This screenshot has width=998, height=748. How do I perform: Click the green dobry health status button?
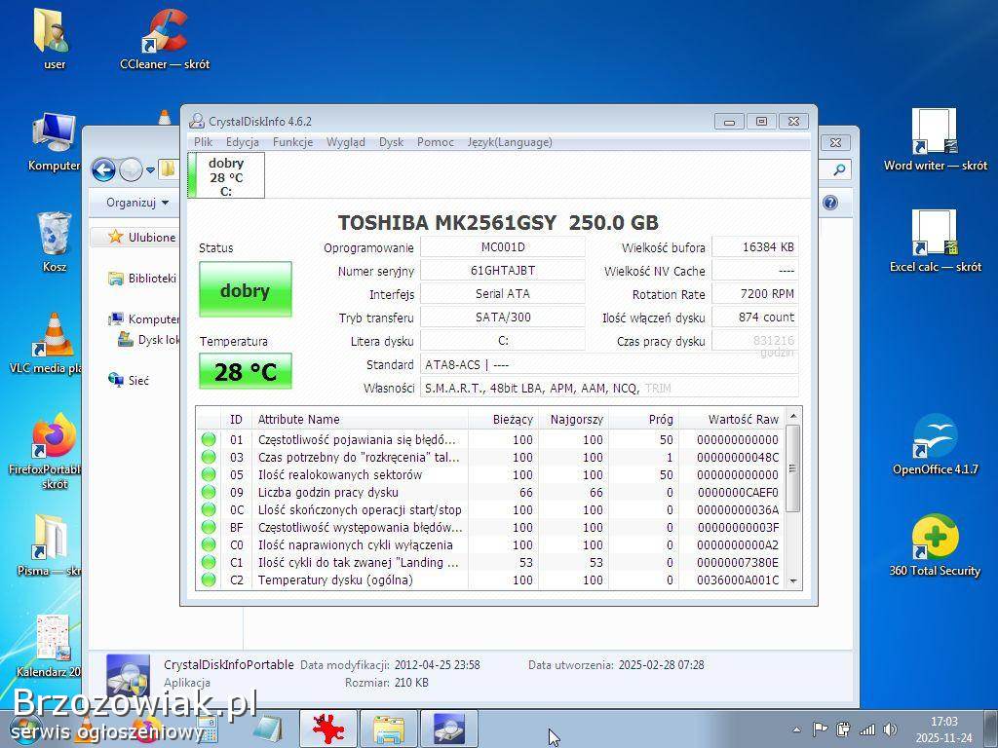click(x=245, y=290)
